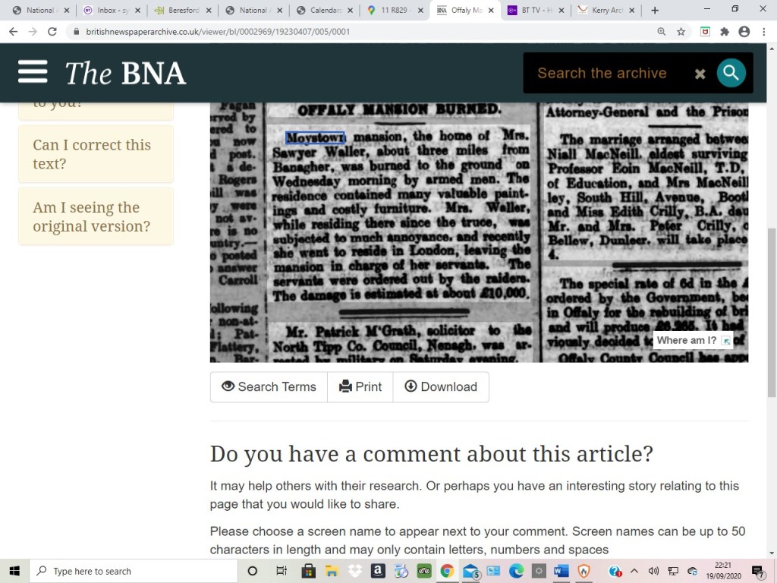The height and width of the screenshot is (583, 777).
Task: Reload the page
Action: tap(52, 32)
